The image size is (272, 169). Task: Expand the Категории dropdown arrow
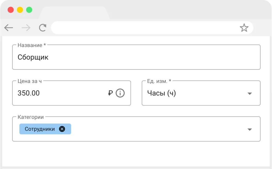[x=250, y=129]
